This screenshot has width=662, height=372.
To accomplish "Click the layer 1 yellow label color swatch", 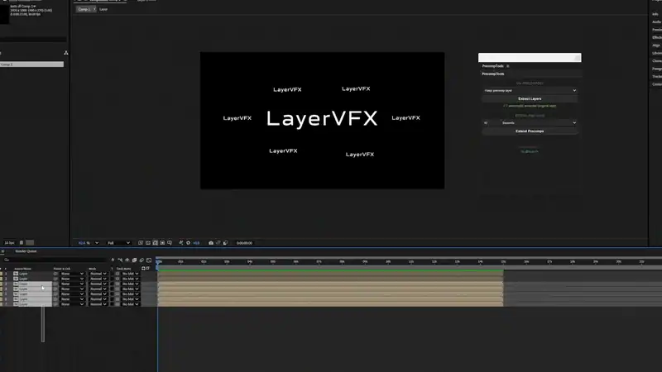I will (x=2, y=274).
